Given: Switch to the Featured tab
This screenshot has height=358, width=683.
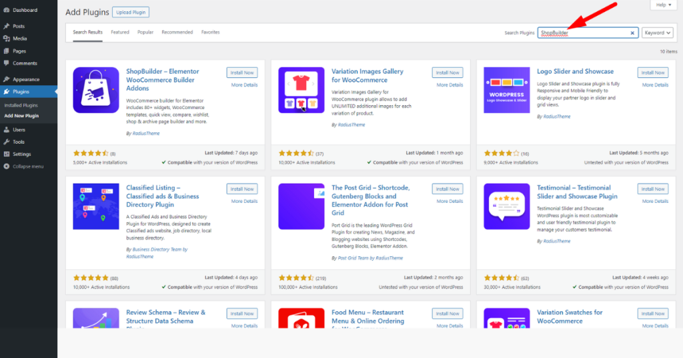Looking at the screenshot, I should pyautogui.click(x=120, y=32).
